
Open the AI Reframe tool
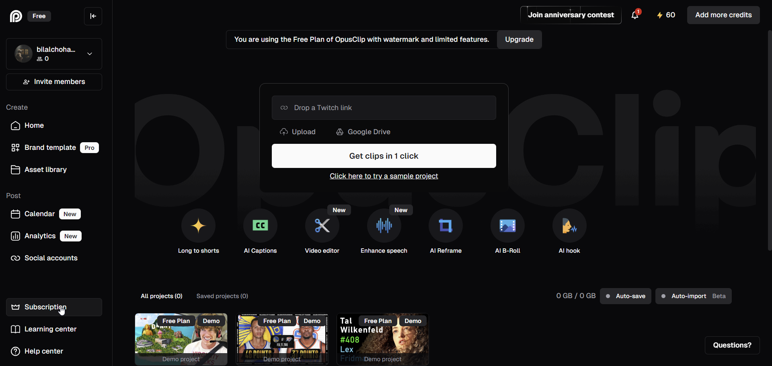click(446, 226)
